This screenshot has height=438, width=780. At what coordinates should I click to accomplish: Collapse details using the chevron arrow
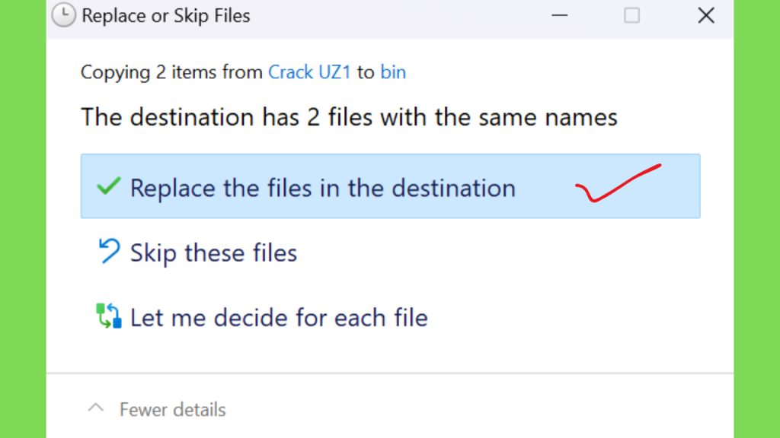95,408
